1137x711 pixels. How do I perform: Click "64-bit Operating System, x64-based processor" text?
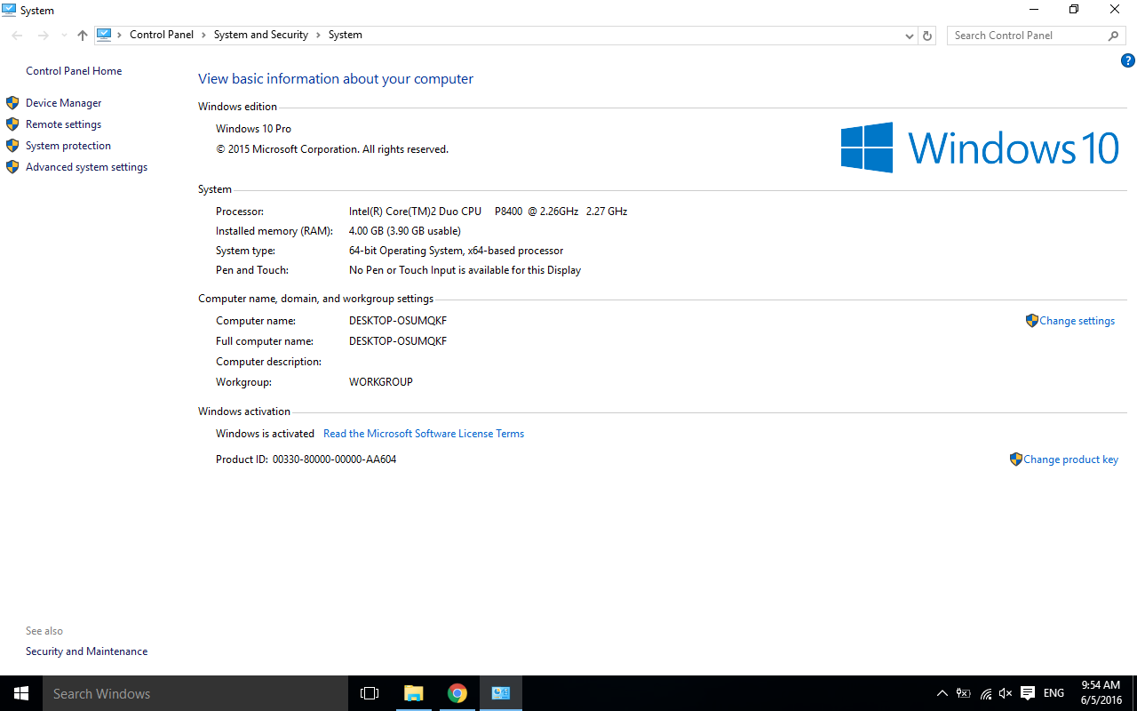point(456,251)
